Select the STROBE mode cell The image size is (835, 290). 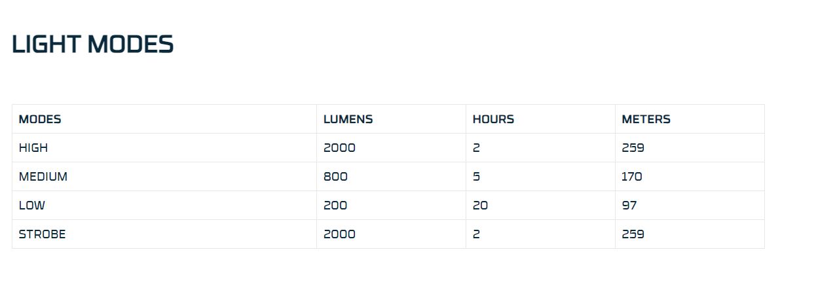[43, 234]
